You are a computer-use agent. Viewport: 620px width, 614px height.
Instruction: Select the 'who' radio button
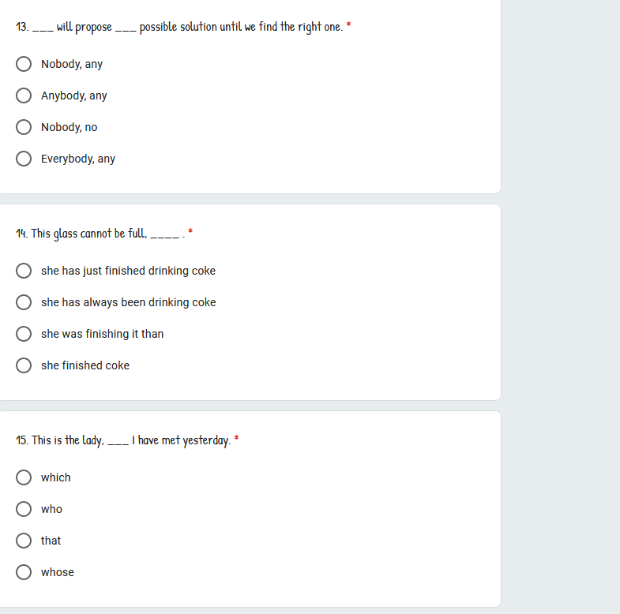tap(24, 509)
